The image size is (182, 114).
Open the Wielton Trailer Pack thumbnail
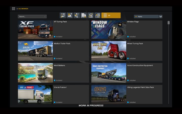pos(35,51)
